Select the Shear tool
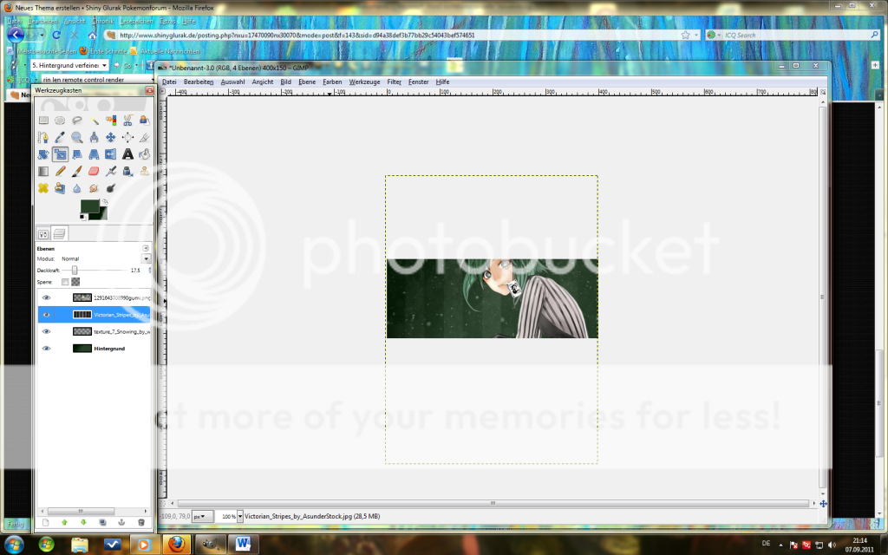 click(77, 154)
